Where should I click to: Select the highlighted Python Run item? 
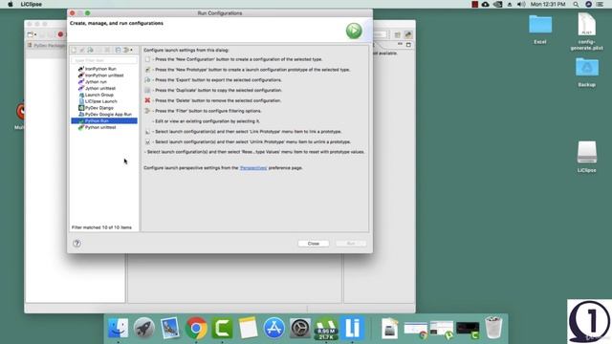(x=104, y=121)
